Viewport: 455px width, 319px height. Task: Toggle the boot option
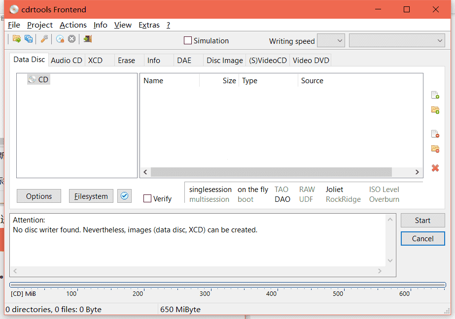245,199
